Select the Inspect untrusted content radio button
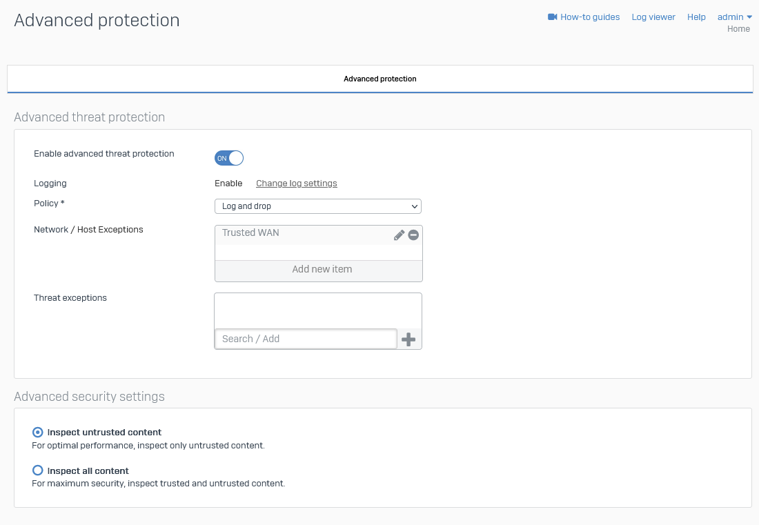This screenshot has width=759, height=525. pyautogui.click(x=38, y=433)
